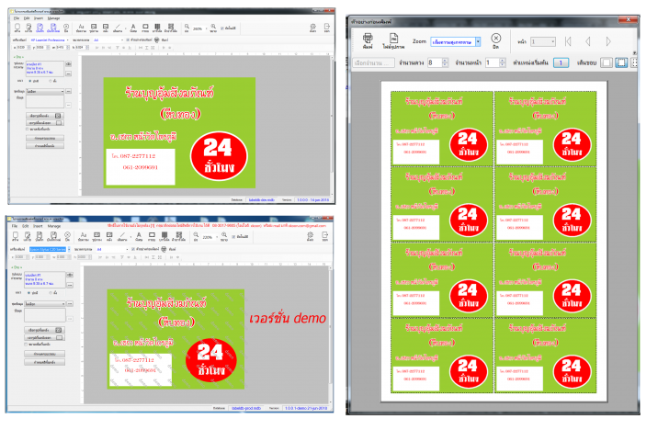Select the Aa text tool in top window
This screenshot has height=430, width=669.
pyautogui.click(x=81, y=28)
